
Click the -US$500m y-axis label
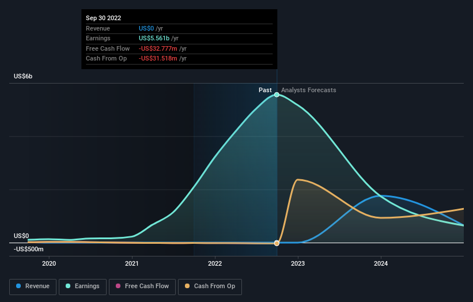click(28, 249)
